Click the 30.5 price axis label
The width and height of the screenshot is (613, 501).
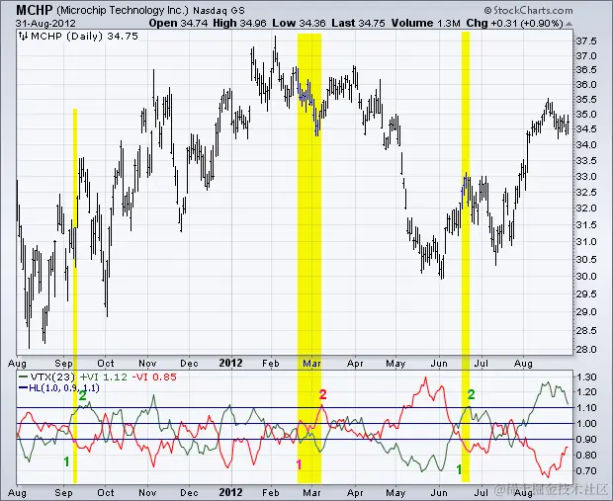point(585,259)
